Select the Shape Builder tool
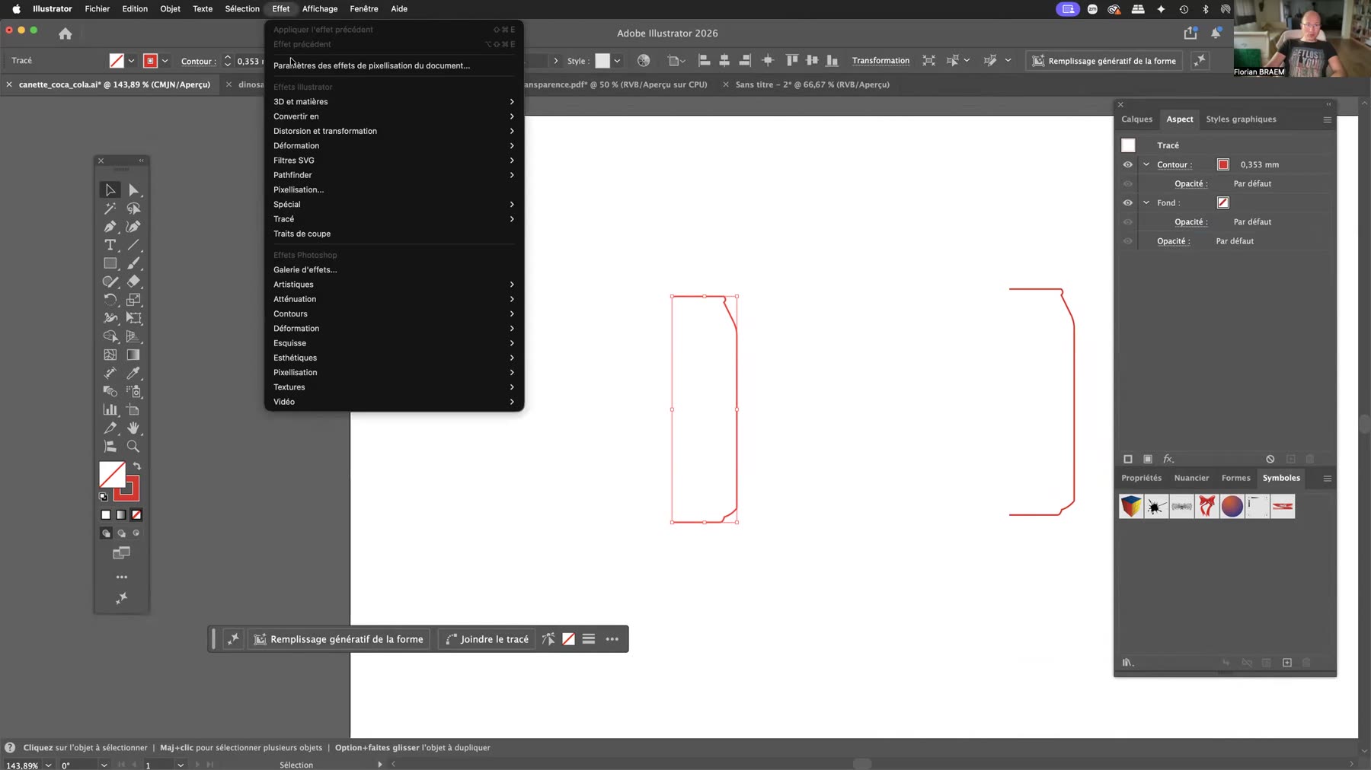 click(110, 336)
